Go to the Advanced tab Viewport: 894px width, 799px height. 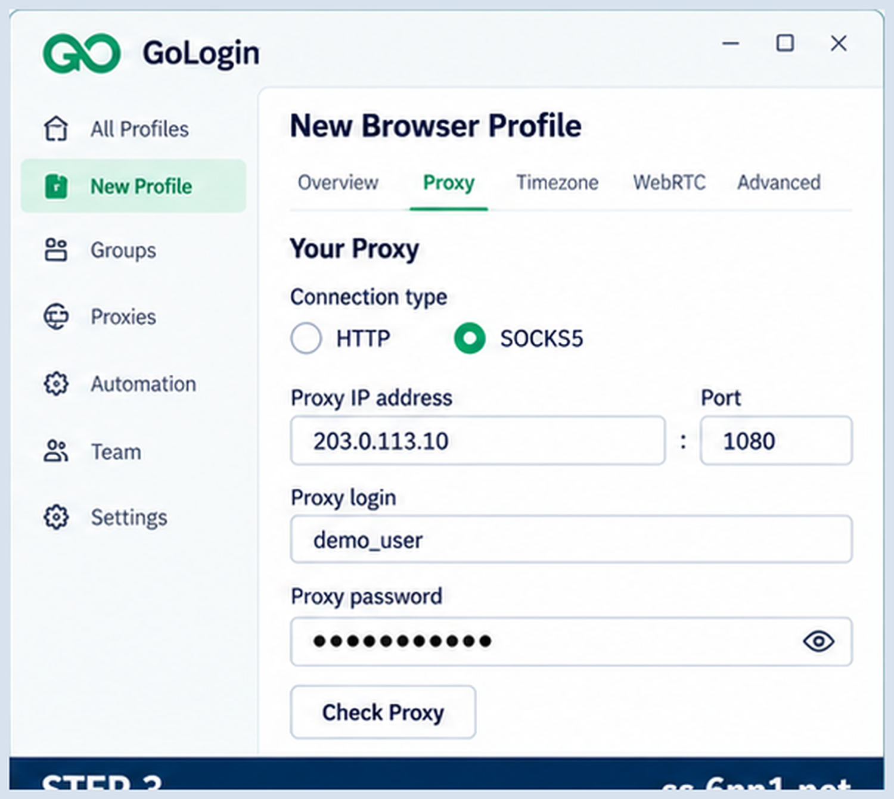pos(779,182)
